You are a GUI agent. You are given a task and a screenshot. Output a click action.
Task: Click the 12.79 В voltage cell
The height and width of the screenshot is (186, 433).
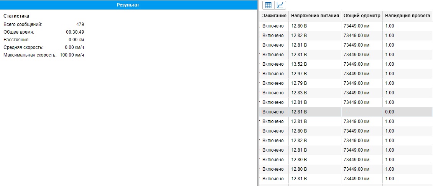299,83
